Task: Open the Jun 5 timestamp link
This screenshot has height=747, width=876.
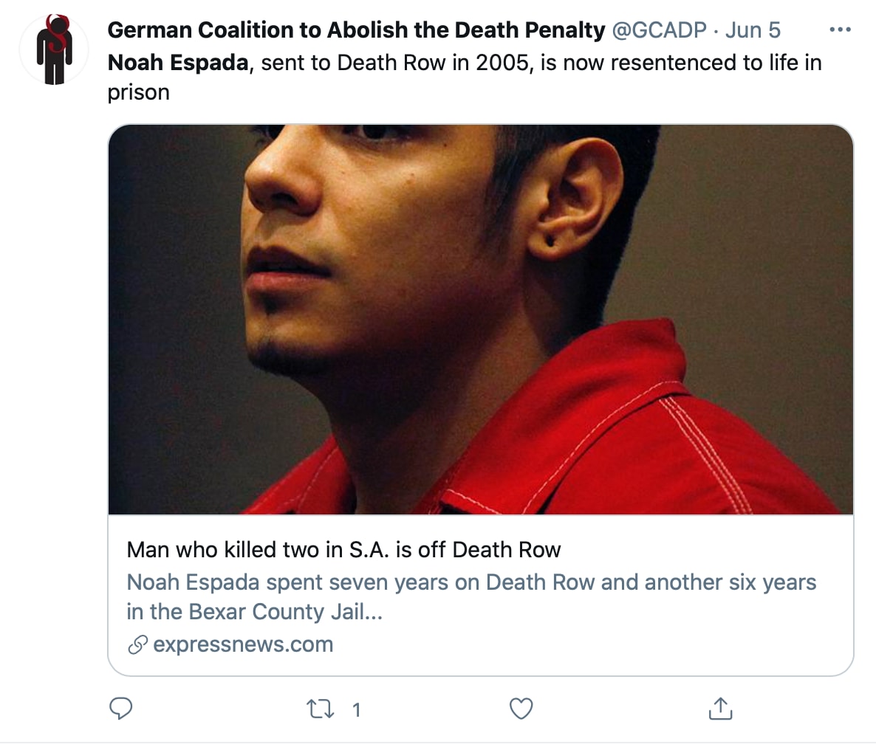Action: 752,30
